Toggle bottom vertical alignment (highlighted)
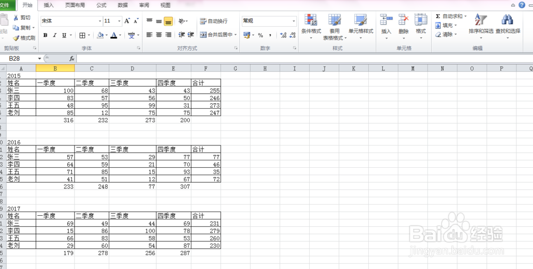This screenshot has width=533, height=269. coord(168,21)
